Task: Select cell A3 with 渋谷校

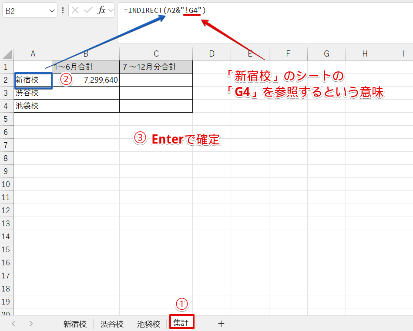Action: pos(33,93)
